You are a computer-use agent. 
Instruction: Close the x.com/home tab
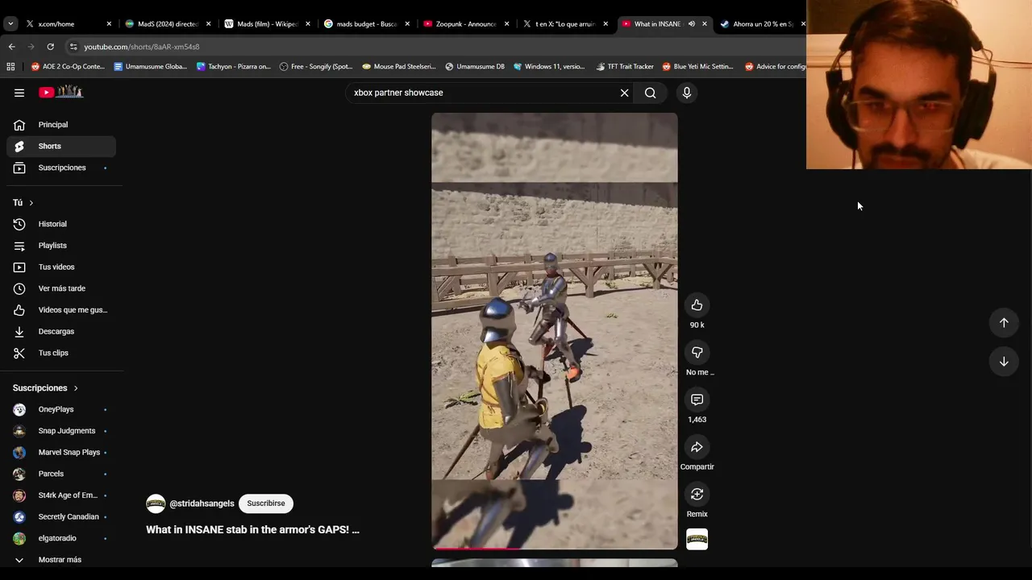coord(109,24)
